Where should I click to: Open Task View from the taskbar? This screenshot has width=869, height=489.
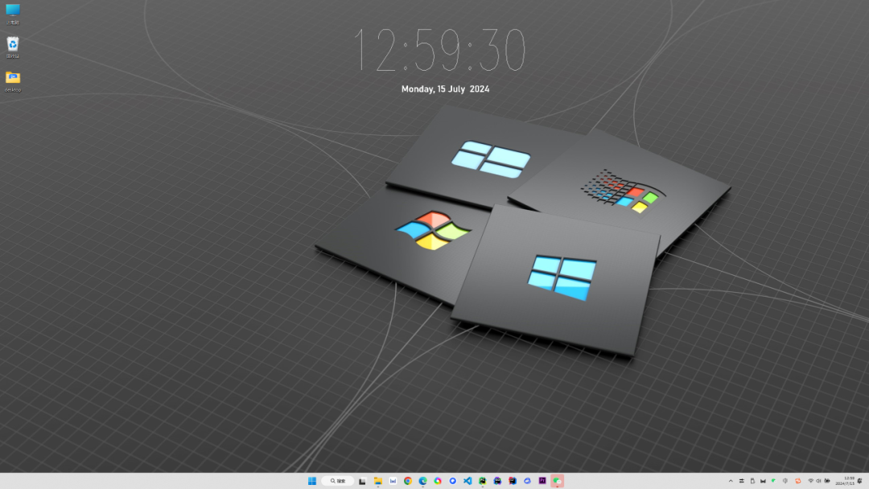362,481
